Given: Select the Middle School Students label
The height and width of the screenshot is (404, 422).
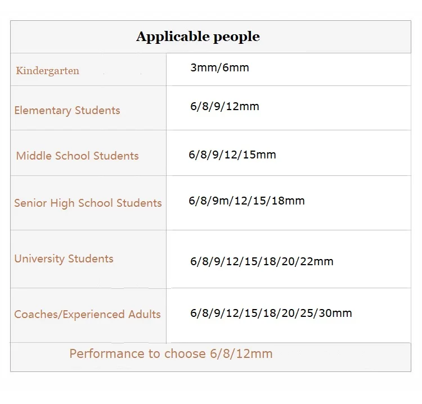Looking at the screenshot, I should tap(77, 156).
